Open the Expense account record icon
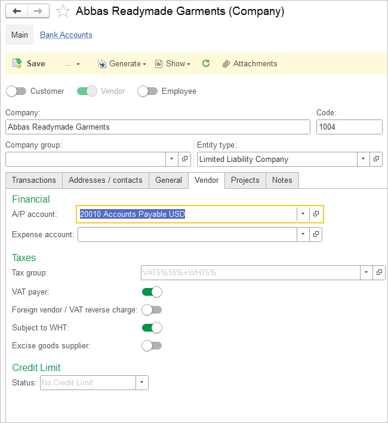 pos(316,235)
